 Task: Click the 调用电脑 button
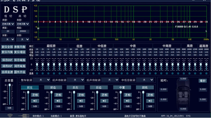pos(20,66)
